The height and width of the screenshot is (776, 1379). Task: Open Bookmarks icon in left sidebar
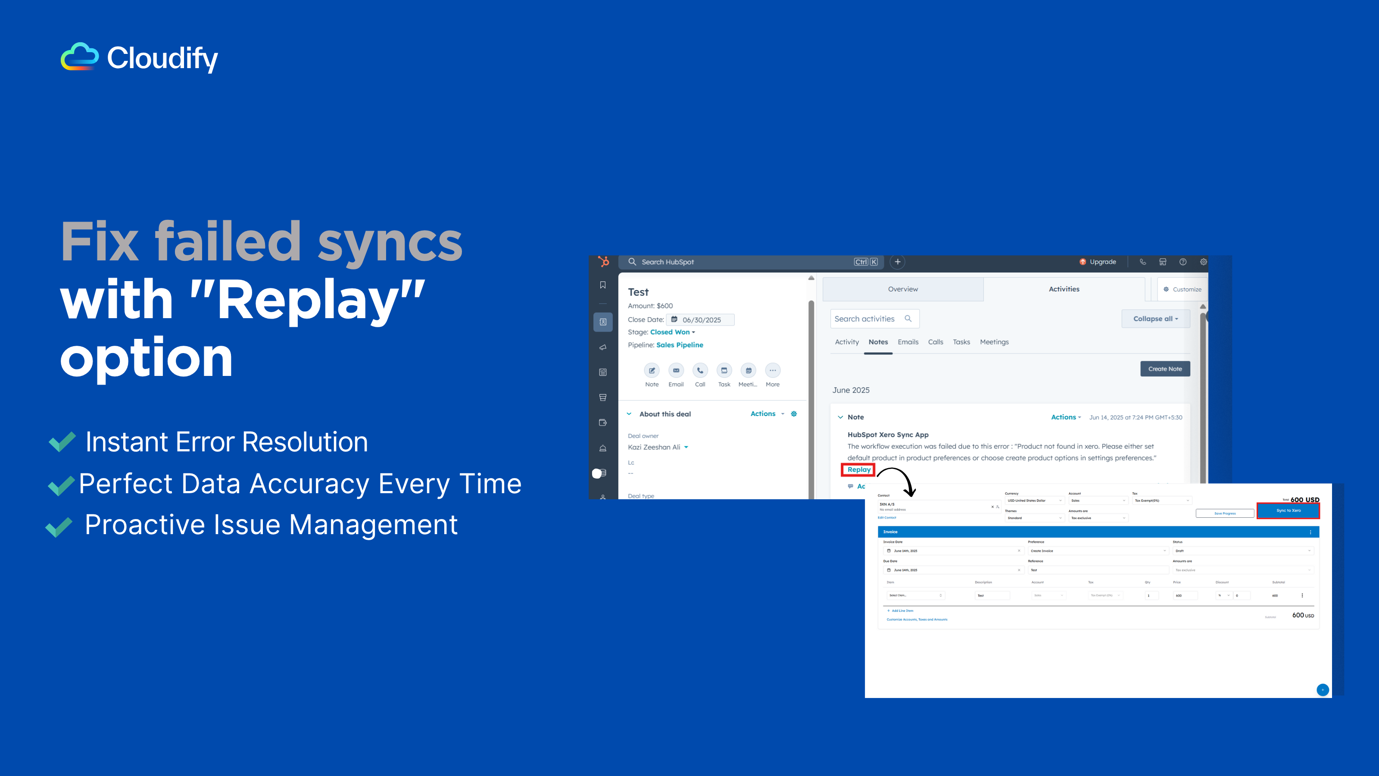tap(603, 285)
